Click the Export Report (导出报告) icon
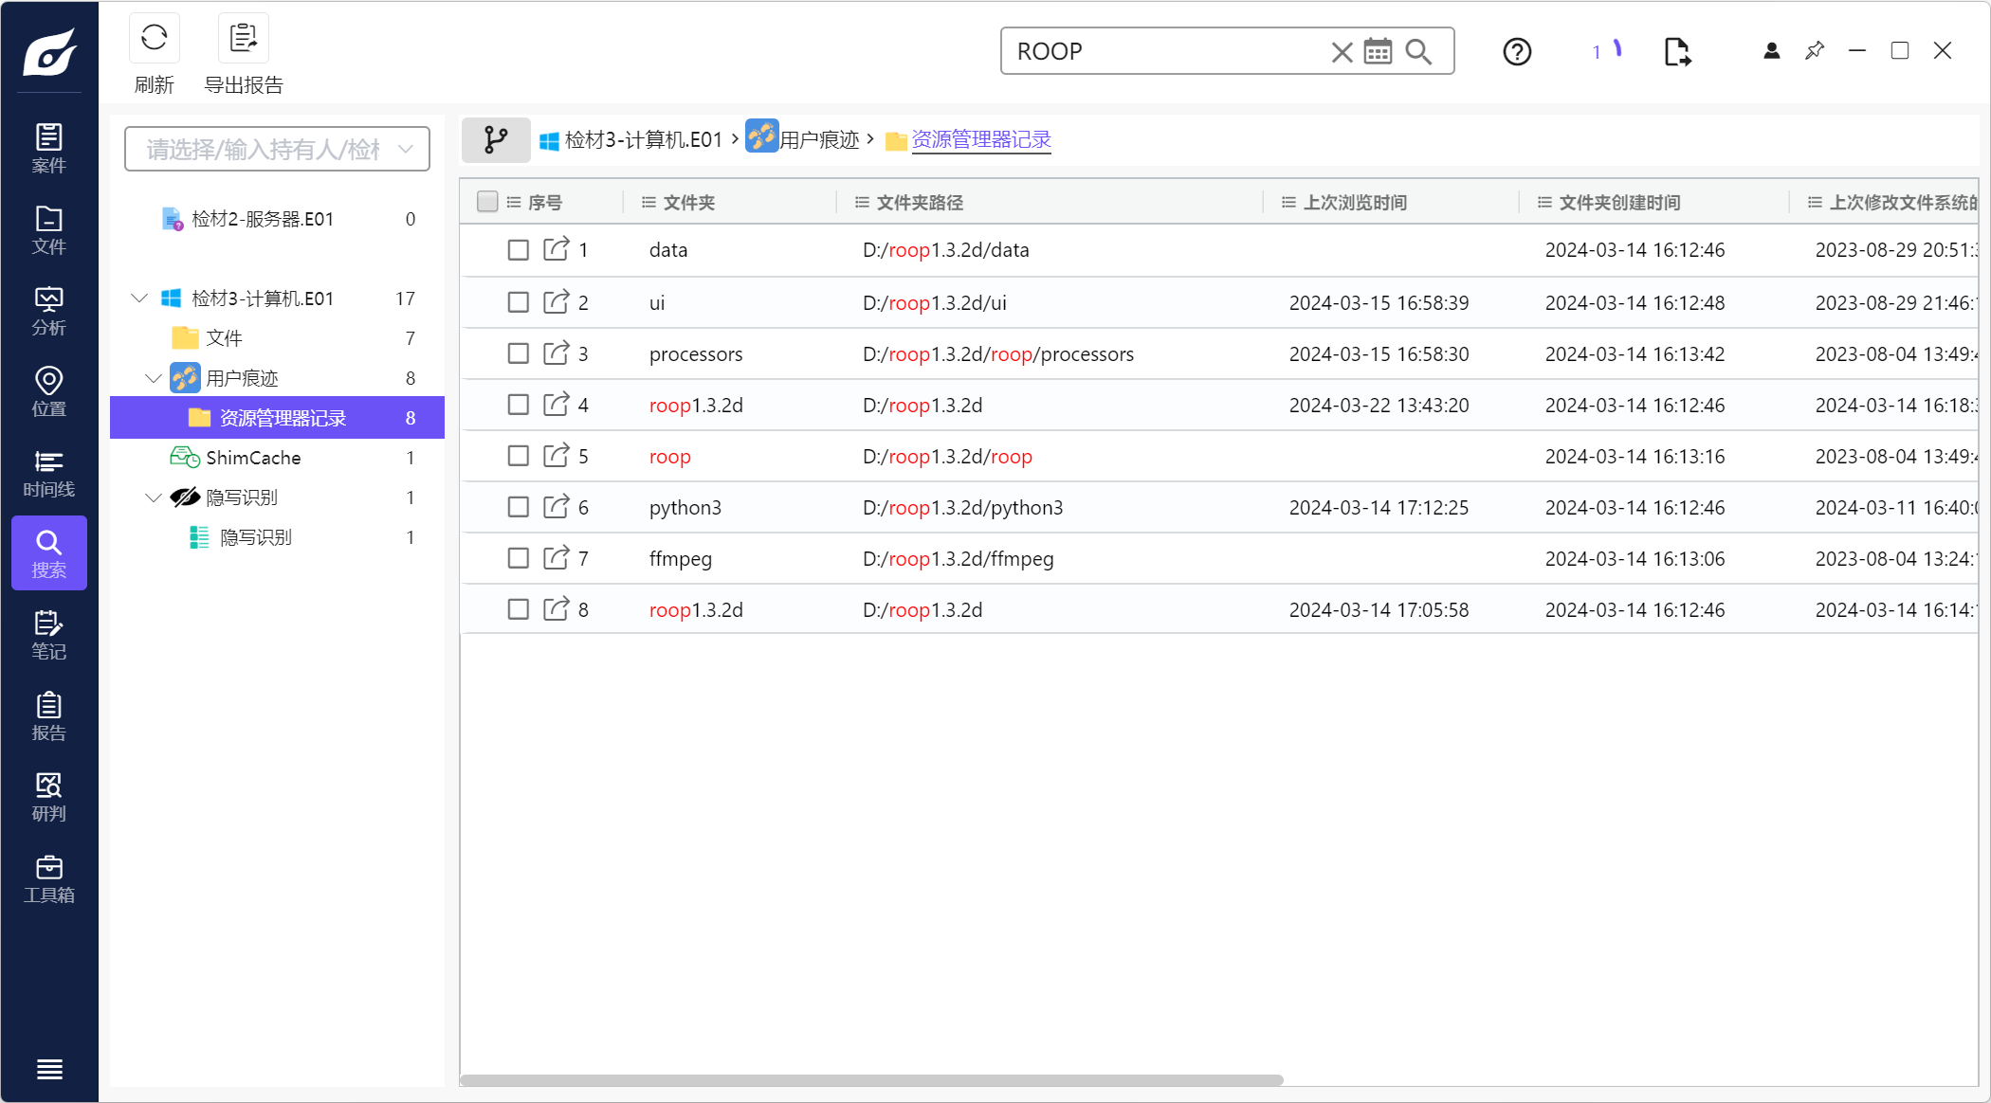 243,39
